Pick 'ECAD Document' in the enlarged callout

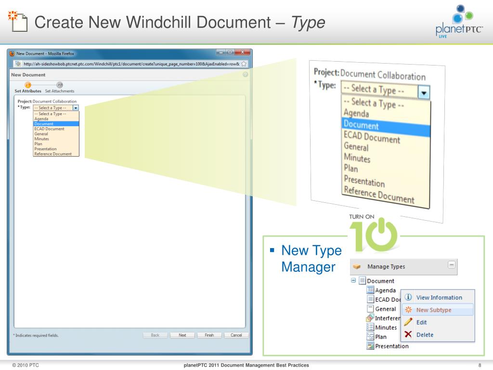386,138
